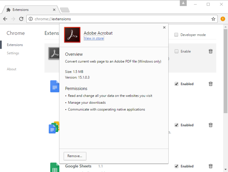
Task: Click the Google Docs blue document icon
Action: [55, 86]
